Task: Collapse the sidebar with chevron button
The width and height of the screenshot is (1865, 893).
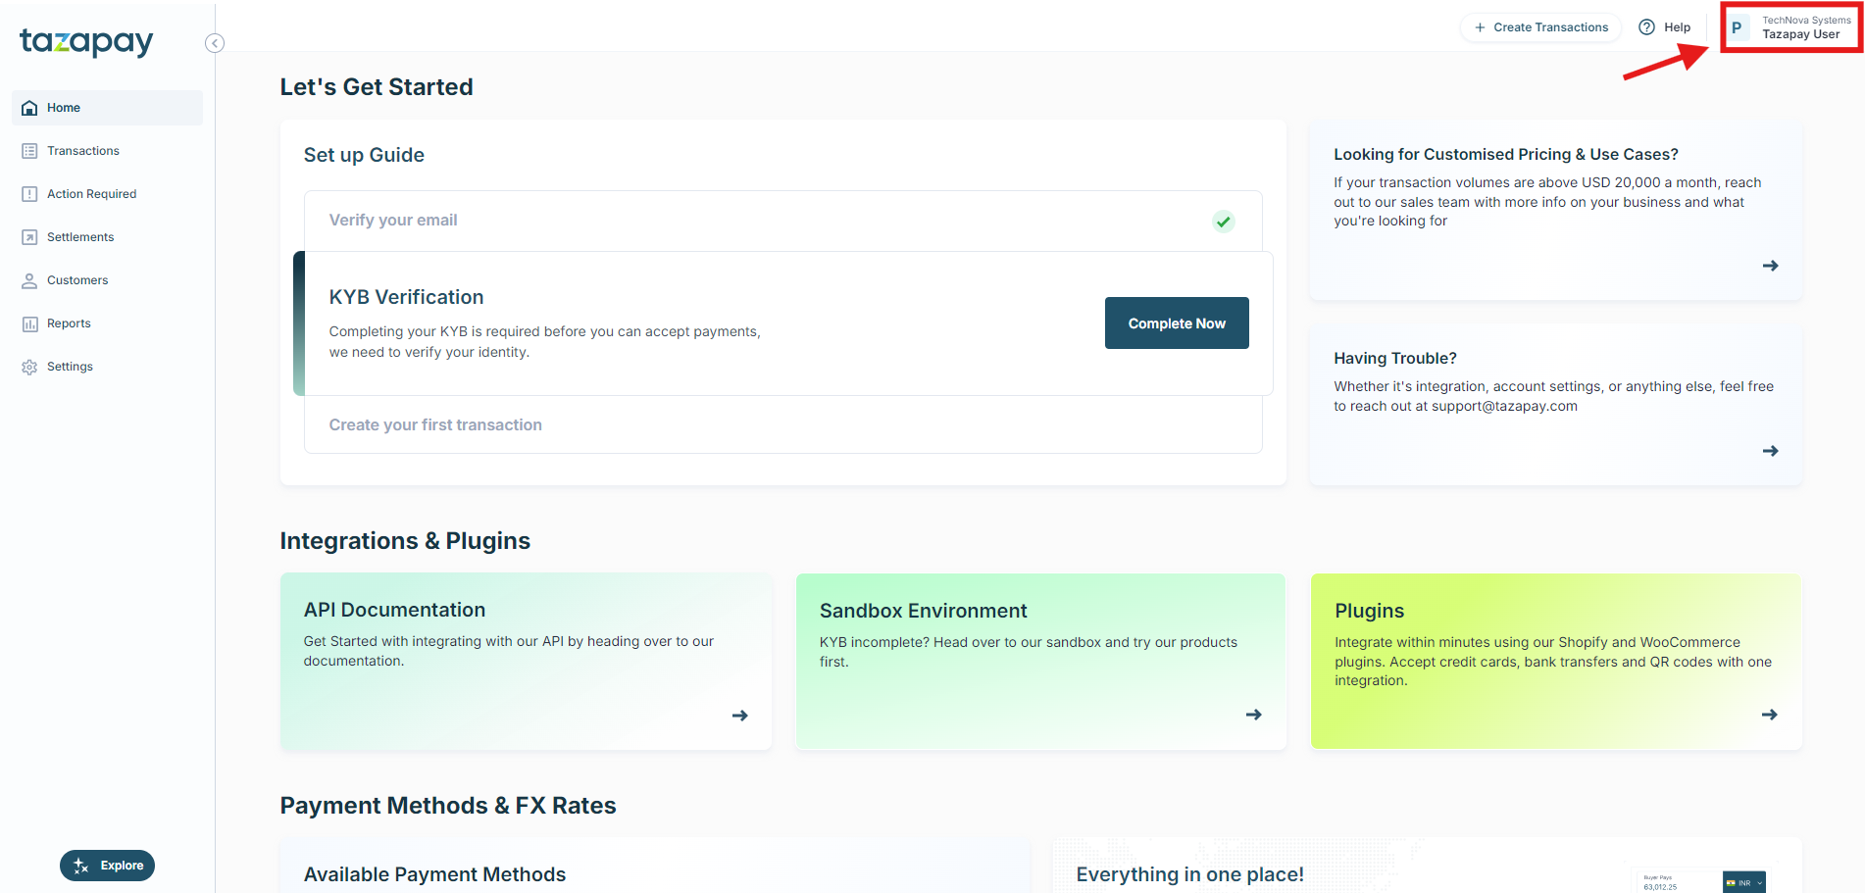Action: click(215, 43)
